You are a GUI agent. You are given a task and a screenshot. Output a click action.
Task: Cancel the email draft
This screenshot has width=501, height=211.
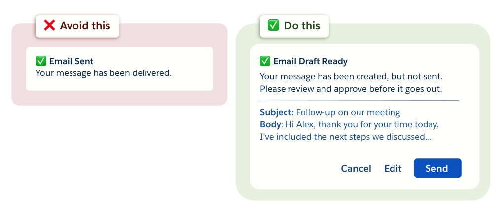point(356,169)
